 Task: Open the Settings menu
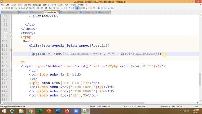coord(46,5)
